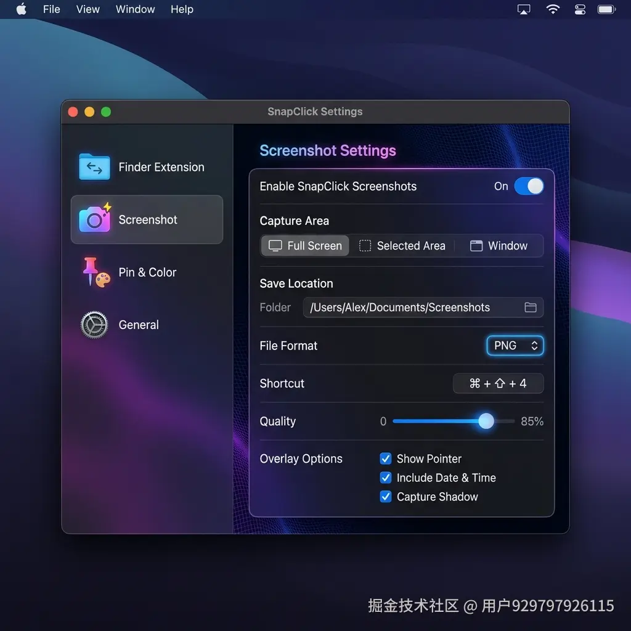Viewport: 631px width, 631px height.
Task: Switch to the Screenshot sidebar section
Action: pyautogui.click(x=147, y=220)
